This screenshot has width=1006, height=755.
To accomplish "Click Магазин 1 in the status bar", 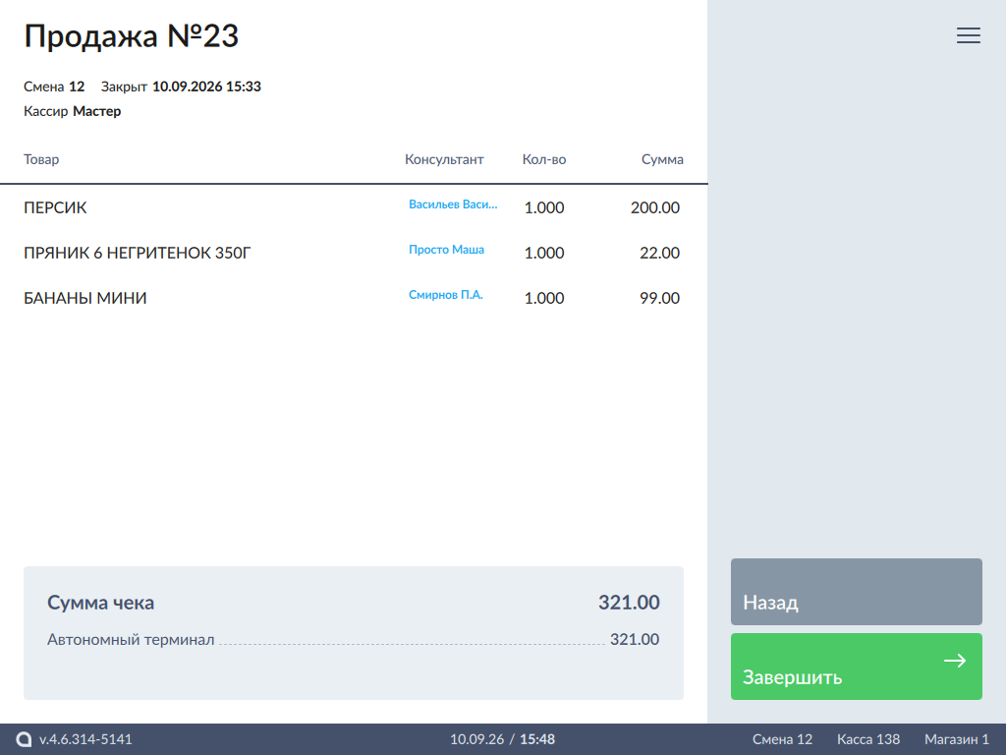I will point(956,739).
